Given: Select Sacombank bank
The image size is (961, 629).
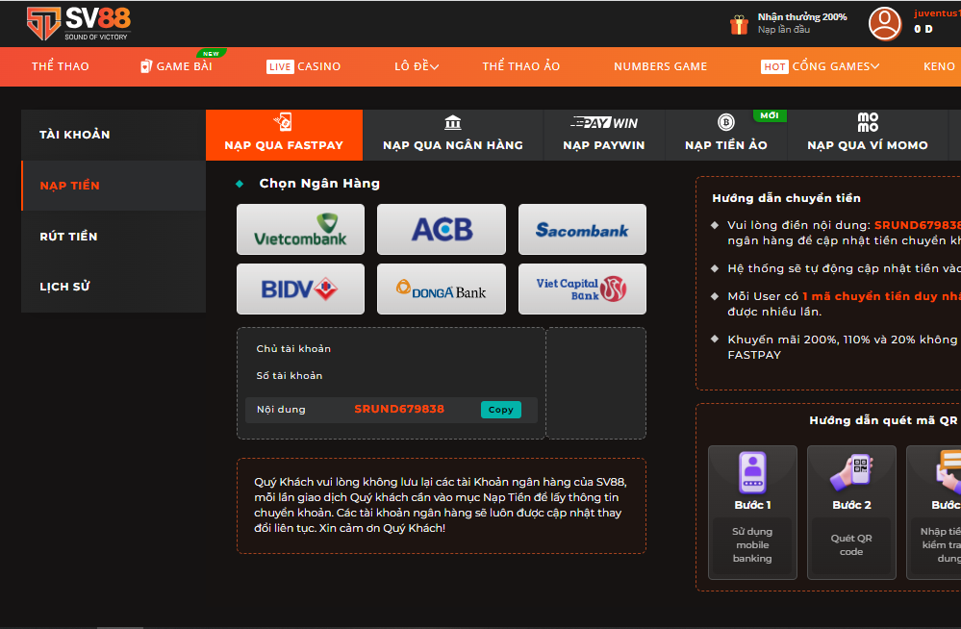Looking at the screenshot, I should 582,229.
